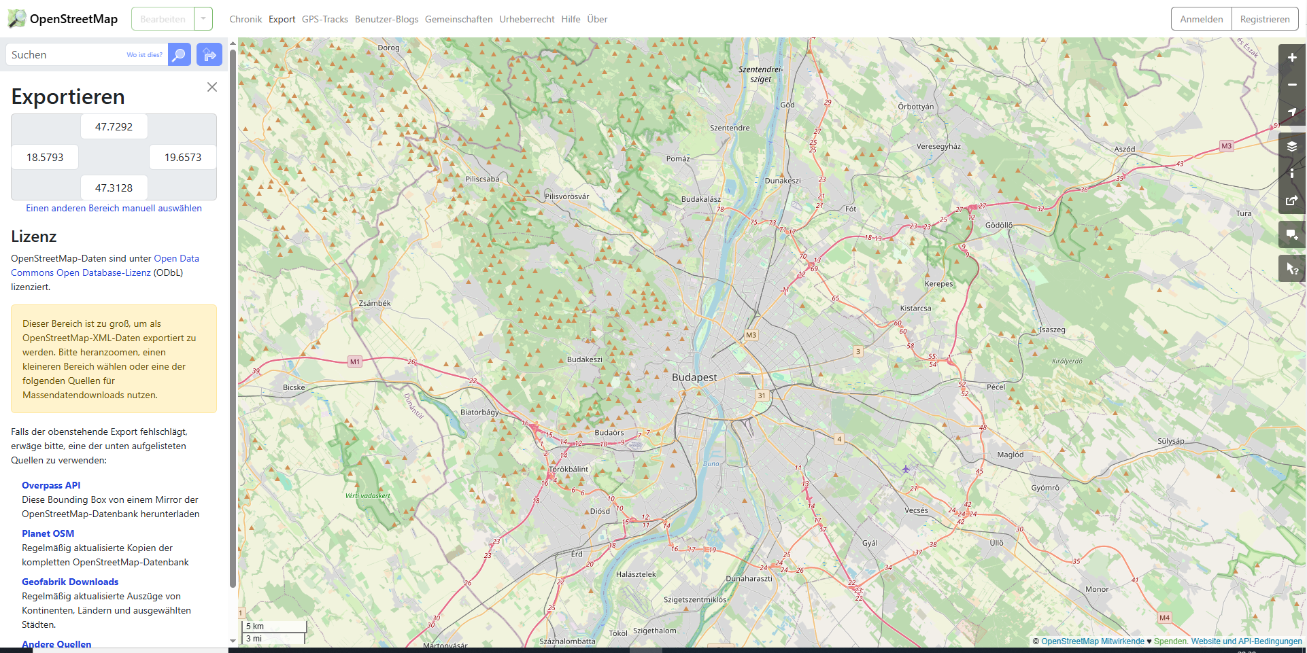Click the Dunakeszi label on map
The width and height of the screenshot is (1307, 653).
(783, 181)
